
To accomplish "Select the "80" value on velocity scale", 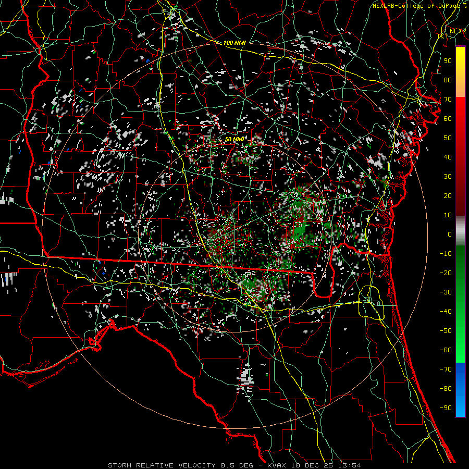I will [448, 80].
